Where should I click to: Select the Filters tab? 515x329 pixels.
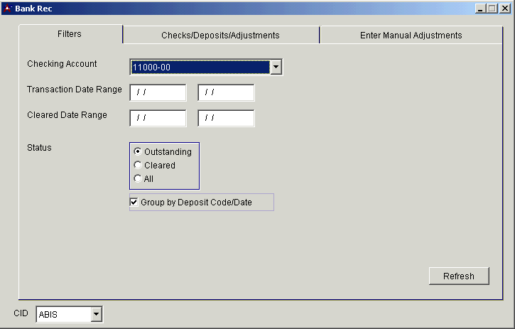pyautogui.click(x=70, y=34)
